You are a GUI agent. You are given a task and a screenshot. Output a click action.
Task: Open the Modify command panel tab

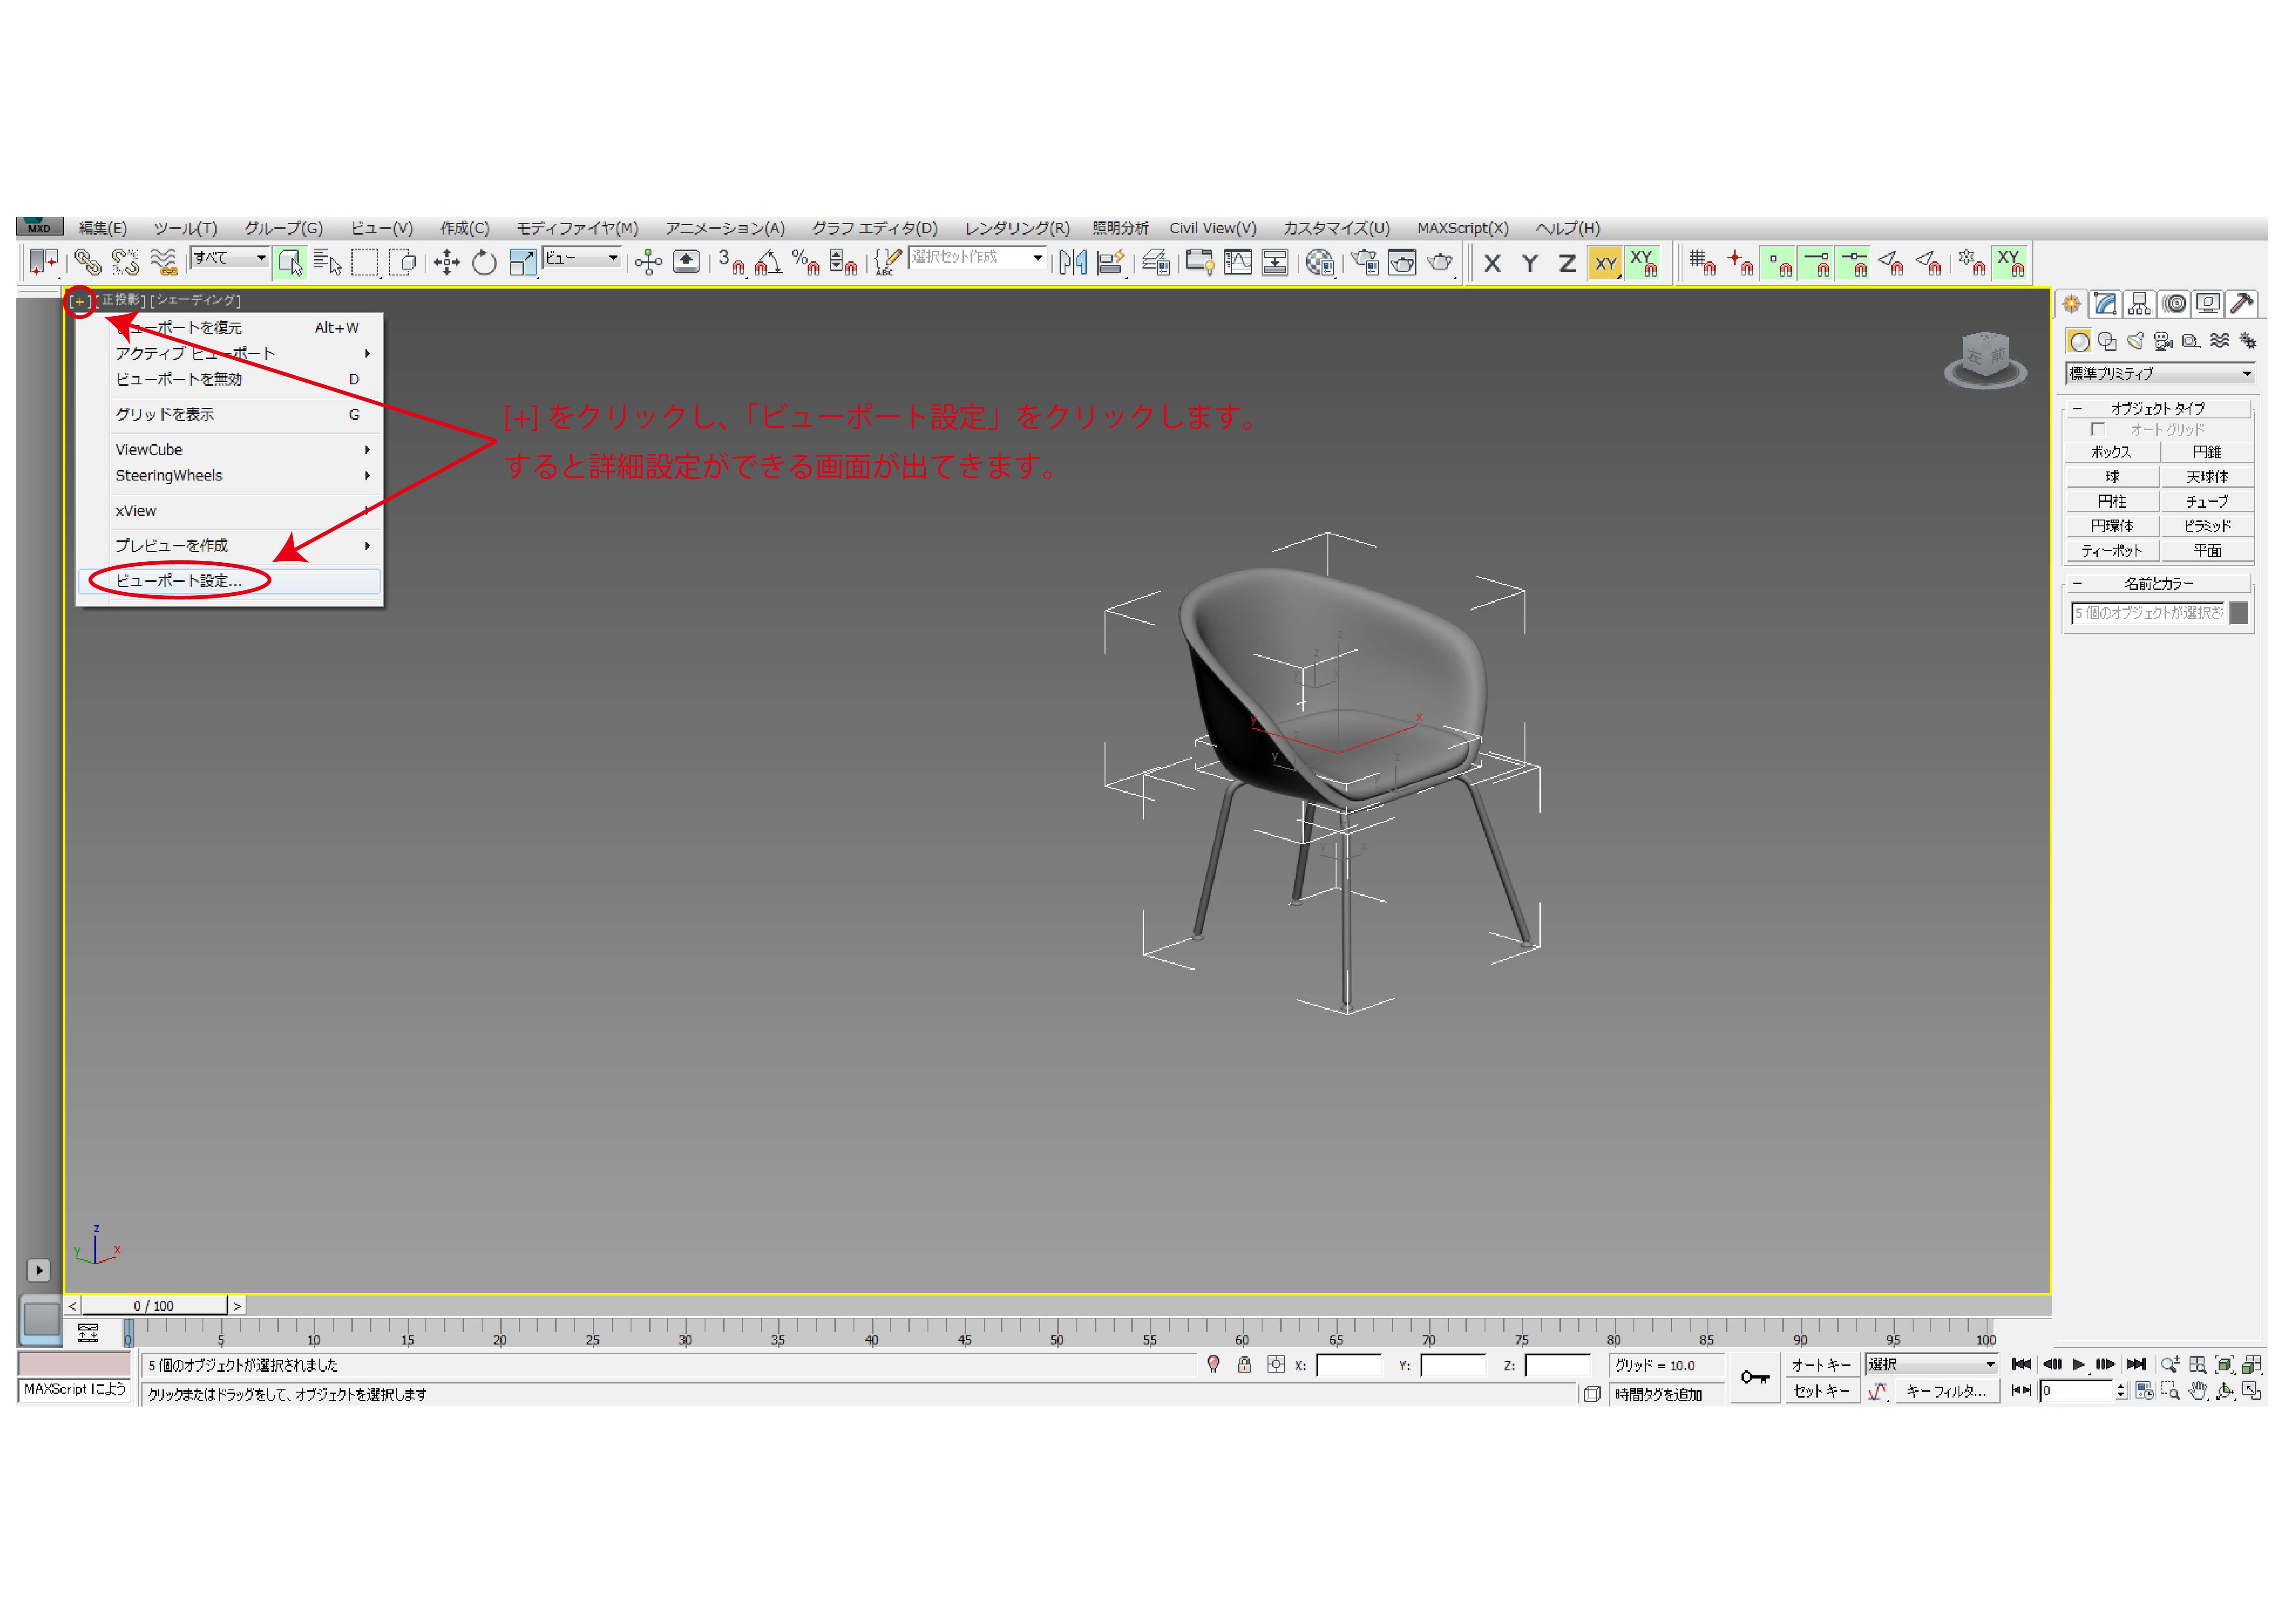tap(2105, 304)
